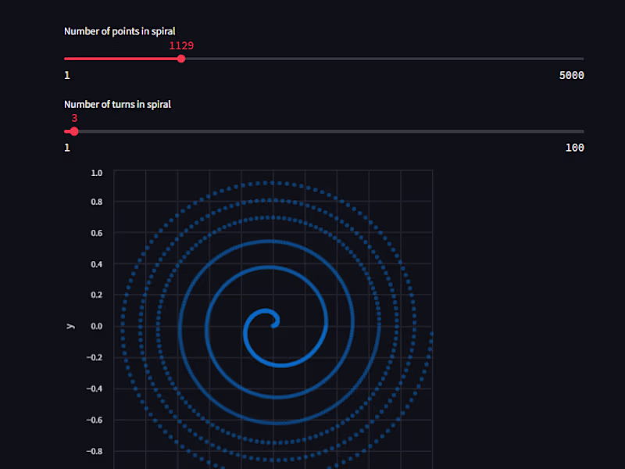Viewport: 625px width, 469px height.
Task: Click the 'Number of points in spiral' label
Action: [120, 31]
